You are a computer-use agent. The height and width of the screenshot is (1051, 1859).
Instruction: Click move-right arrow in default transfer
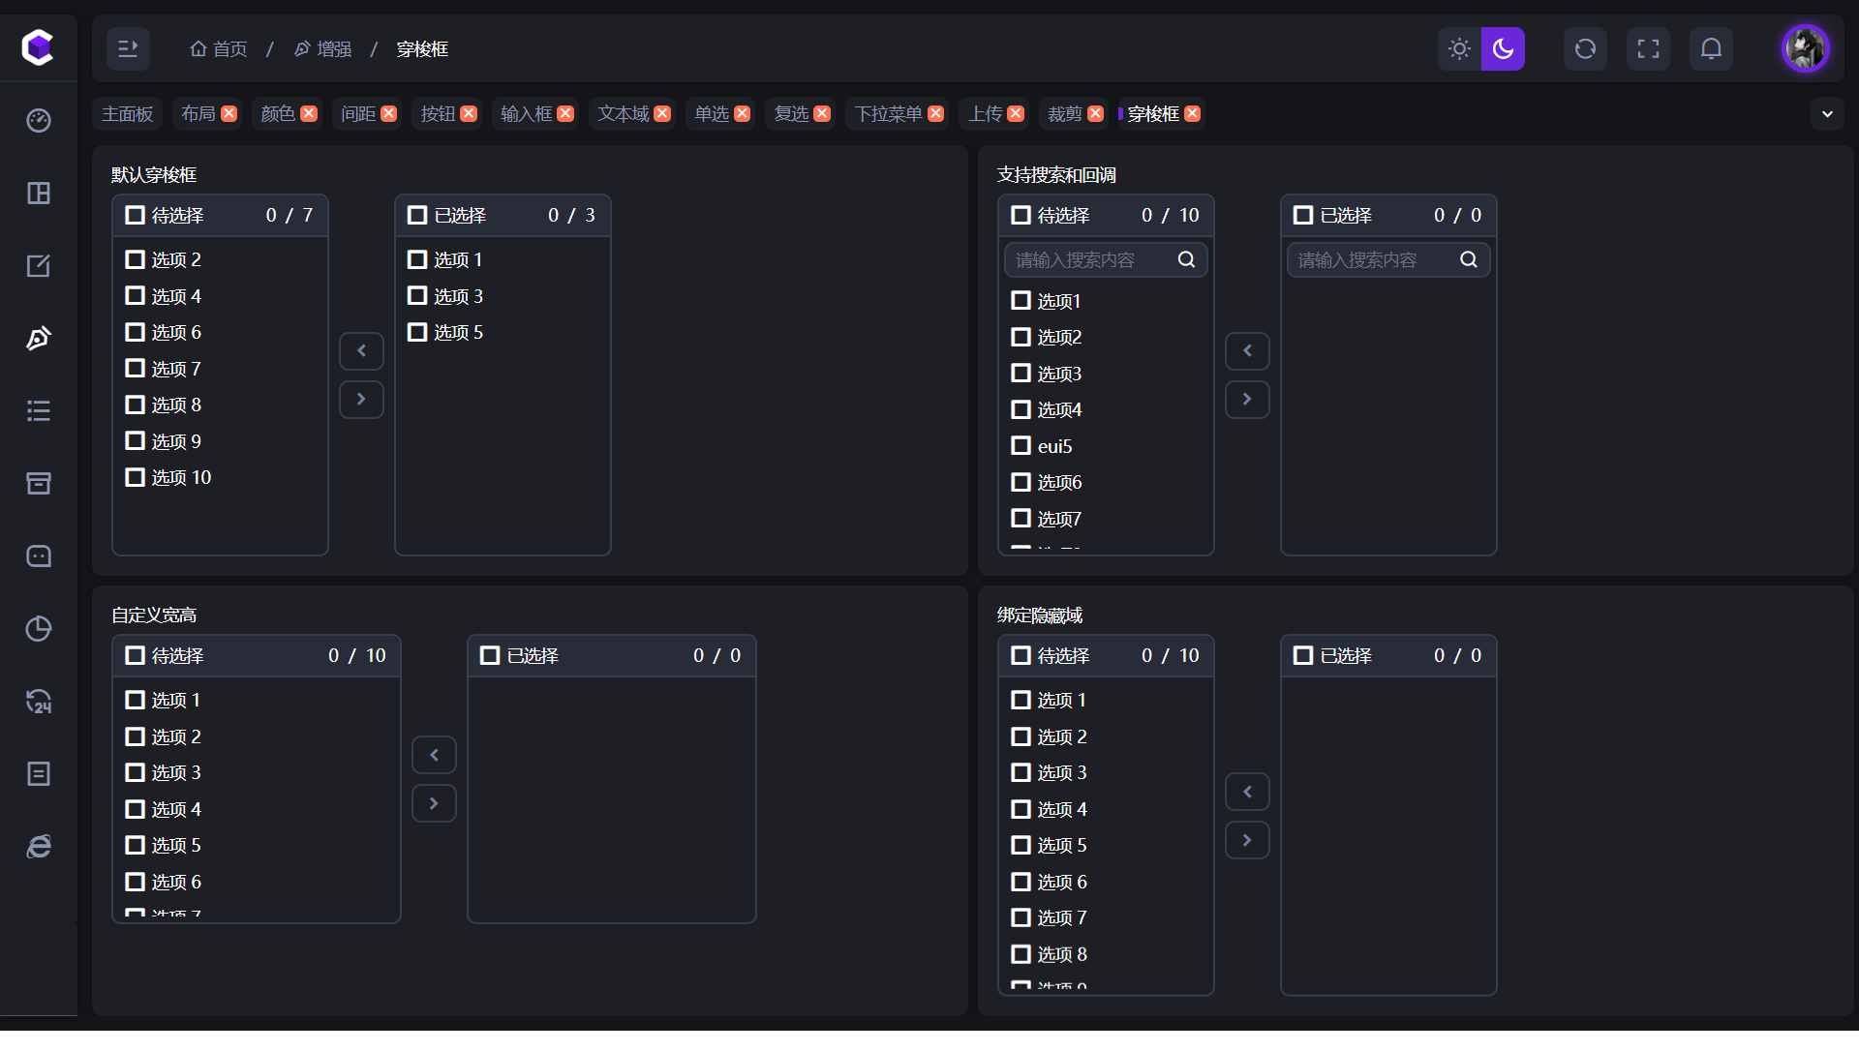point(361,399)
